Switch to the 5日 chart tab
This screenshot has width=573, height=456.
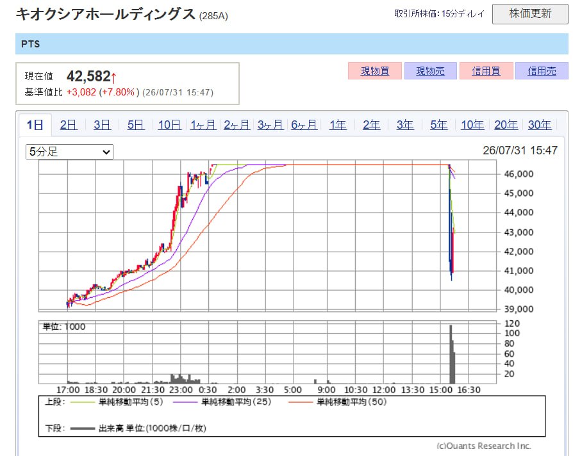tap(136, 125)
